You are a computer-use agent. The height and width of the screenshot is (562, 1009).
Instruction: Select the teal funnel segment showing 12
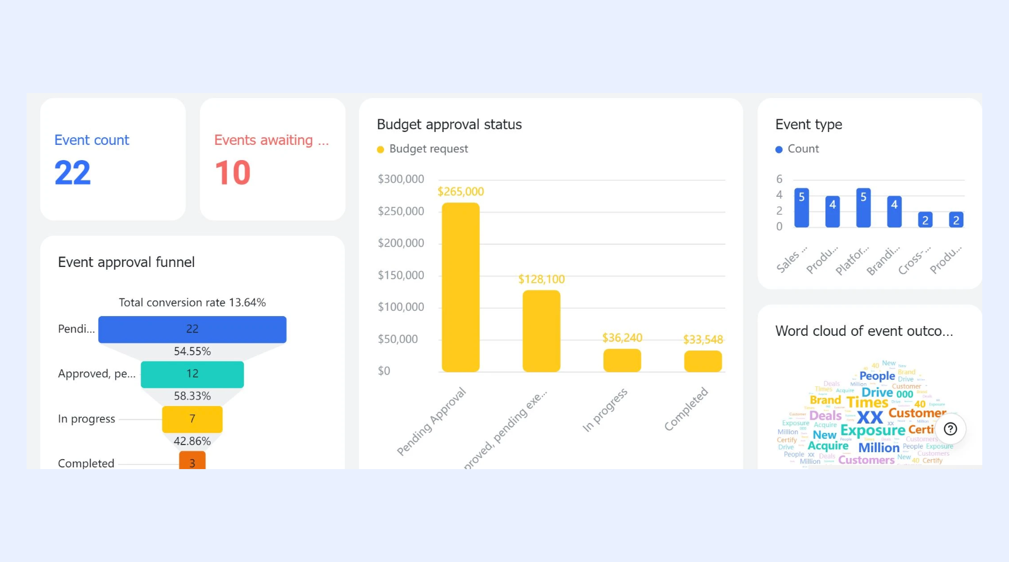[x=192, y=374]
